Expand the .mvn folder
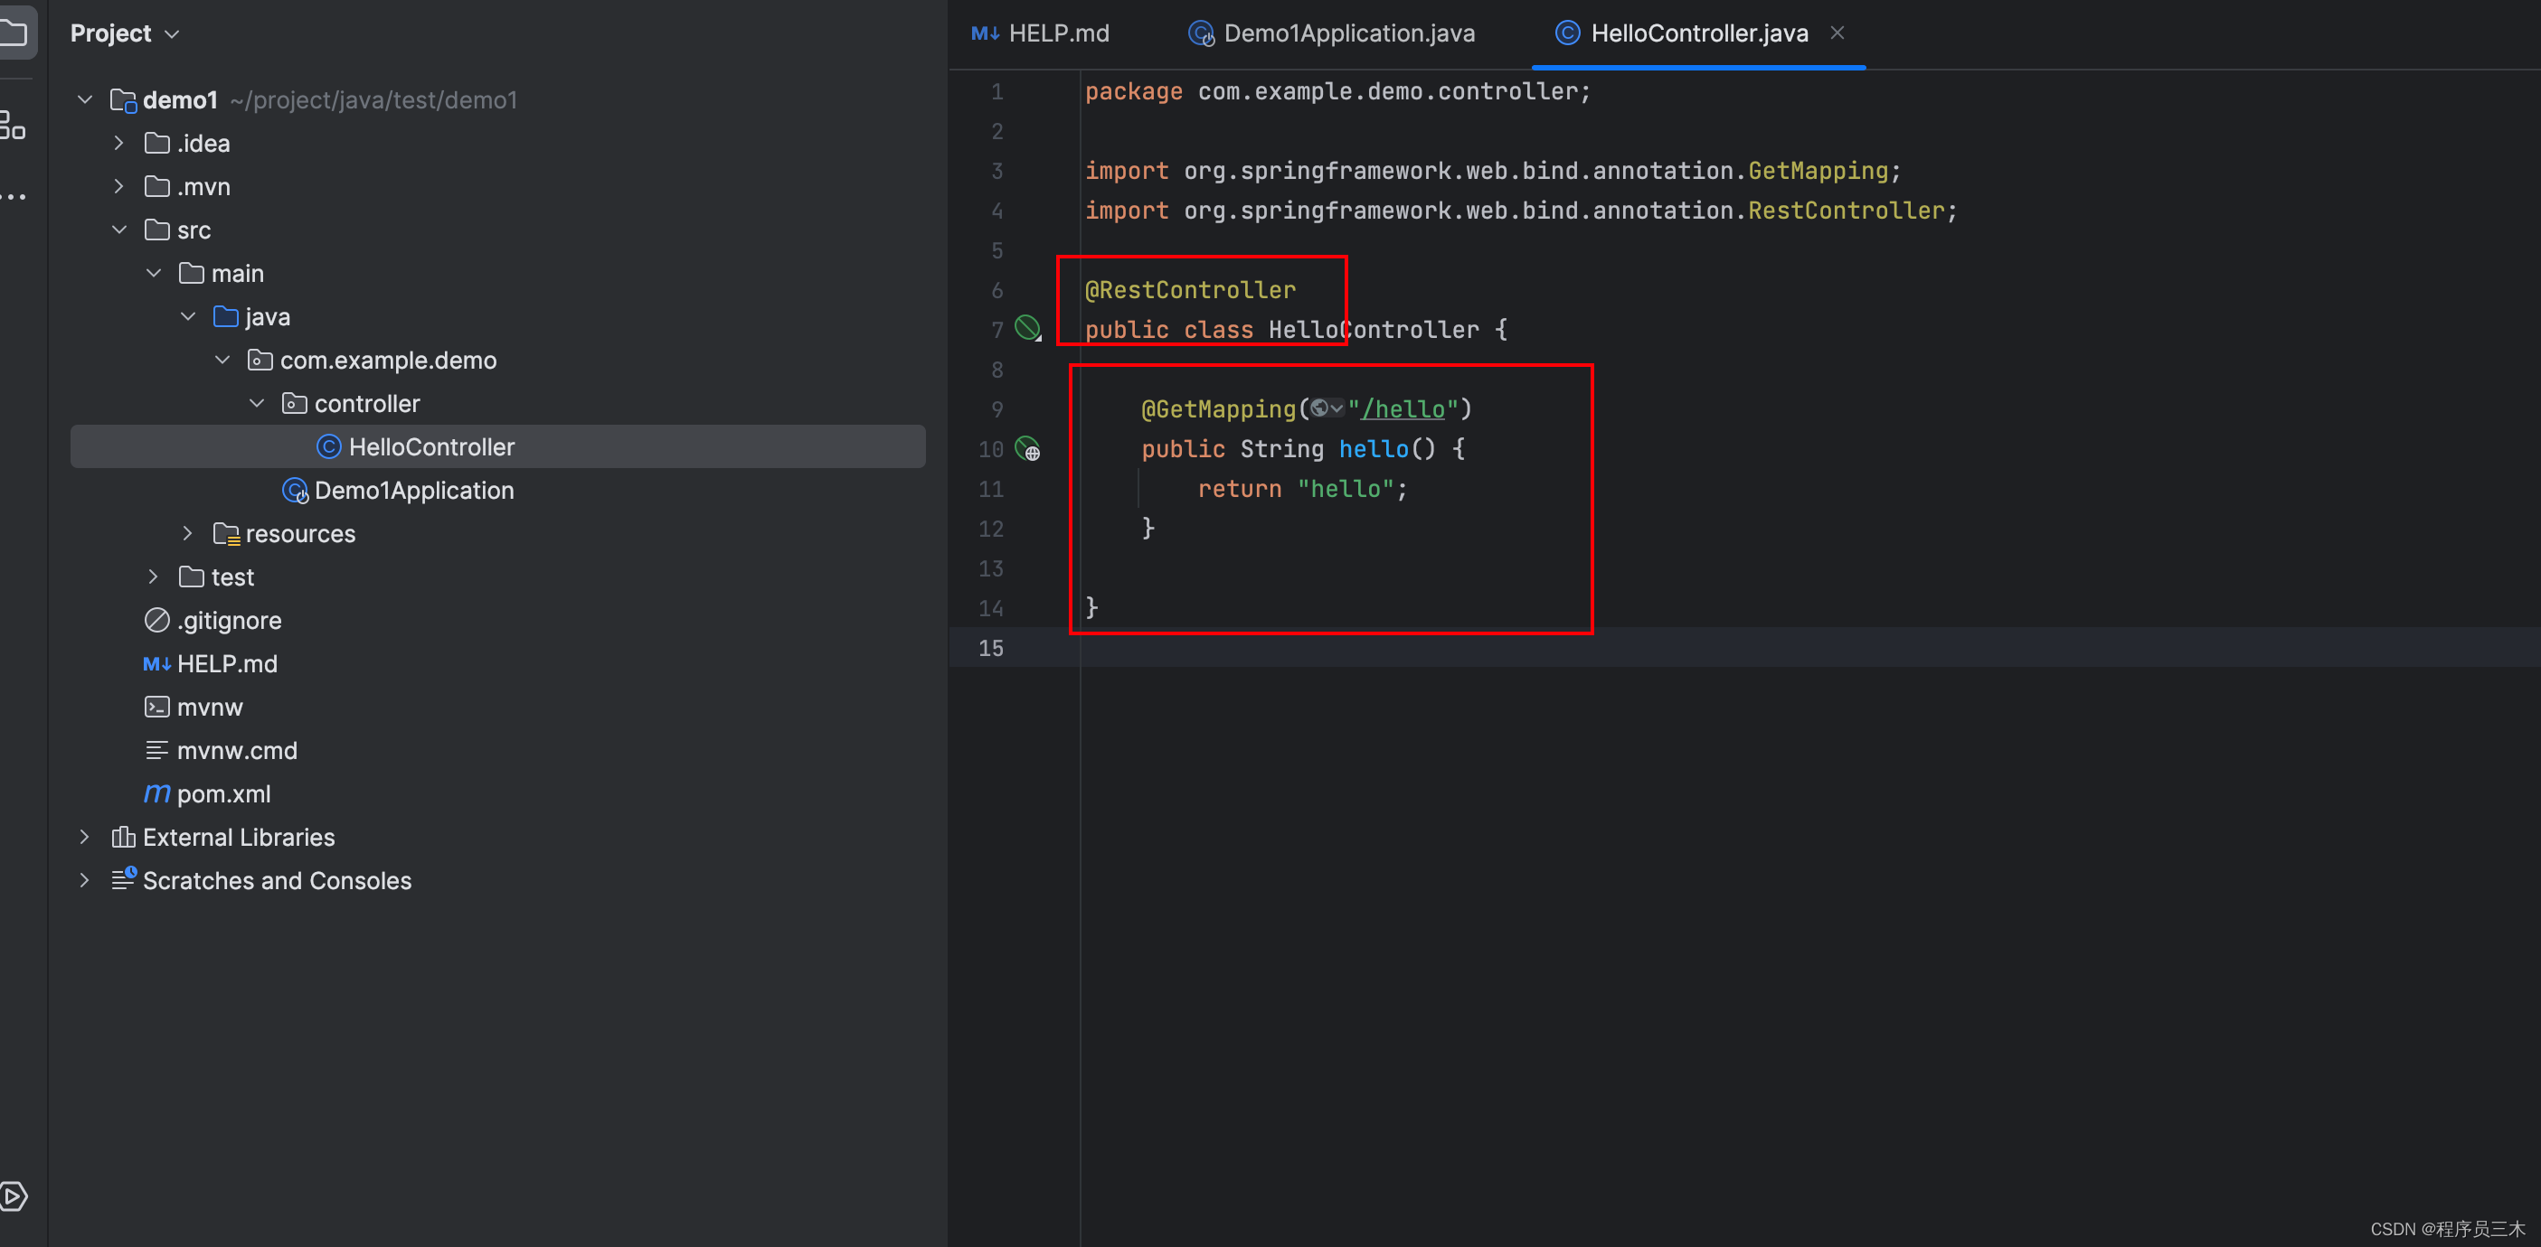2541x1247 pixels. [119, 186]
